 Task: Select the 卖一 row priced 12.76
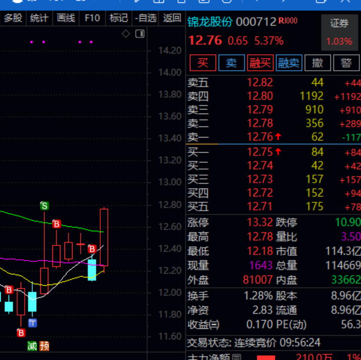point(273,137)
